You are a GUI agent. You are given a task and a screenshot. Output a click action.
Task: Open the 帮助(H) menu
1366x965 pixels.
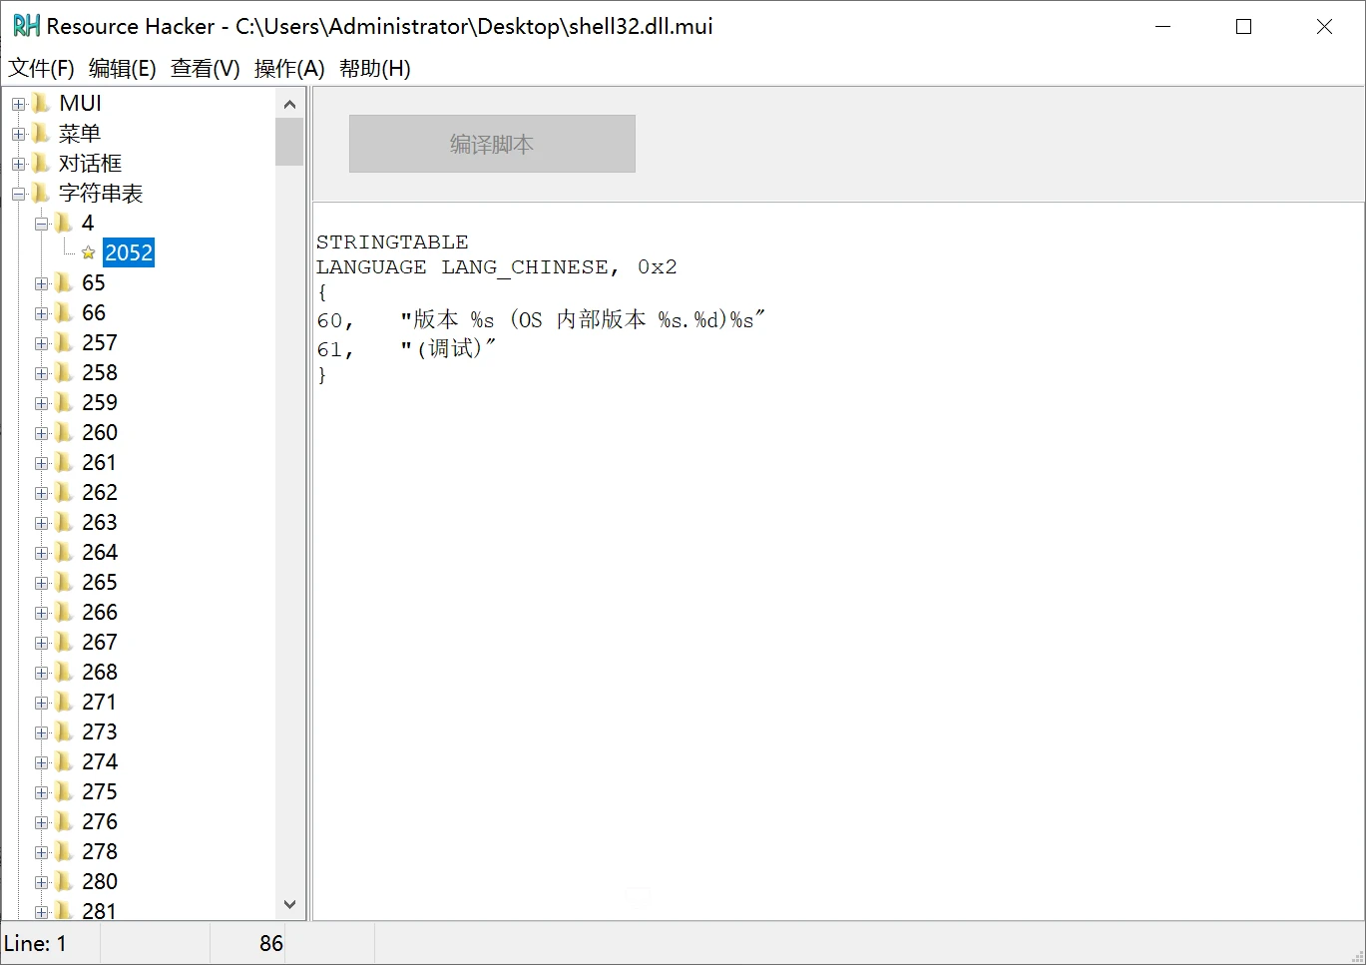(x=374, y=68)
